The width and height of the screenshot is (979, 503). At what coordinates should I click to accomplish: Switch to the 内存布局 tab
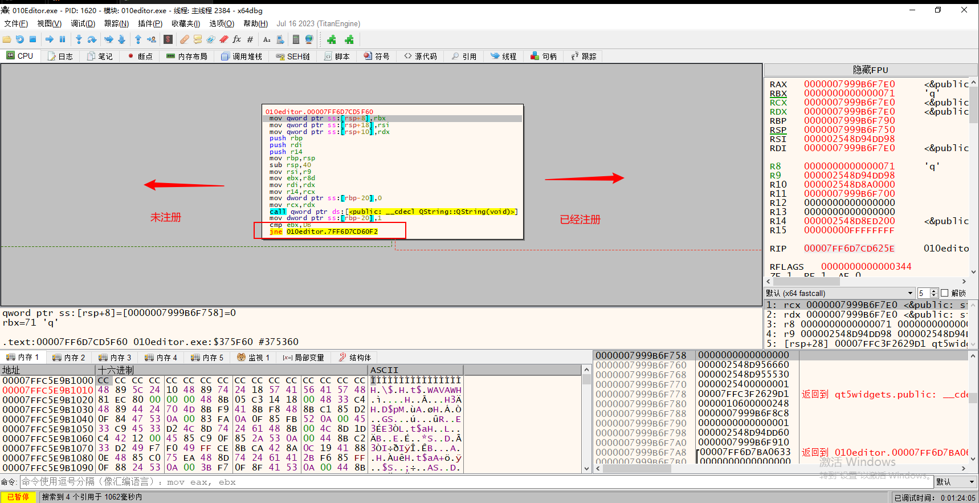tap(187, 56)
